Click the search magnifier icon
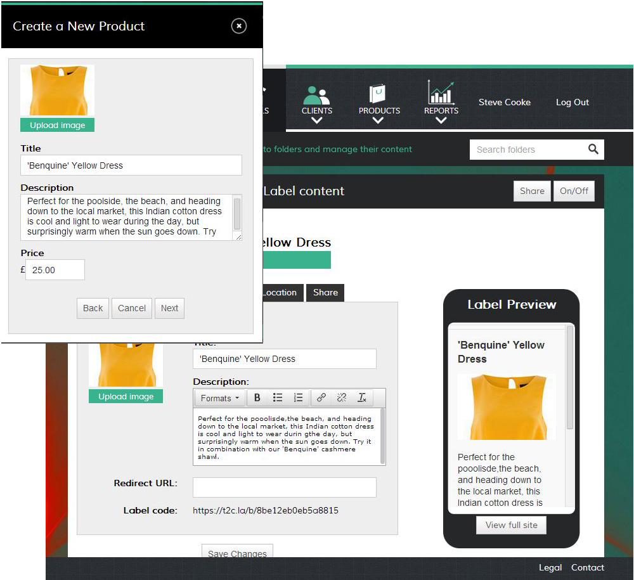Image resolution: width=634 pixels, height=580 pixels. click(x=593, y=149)
